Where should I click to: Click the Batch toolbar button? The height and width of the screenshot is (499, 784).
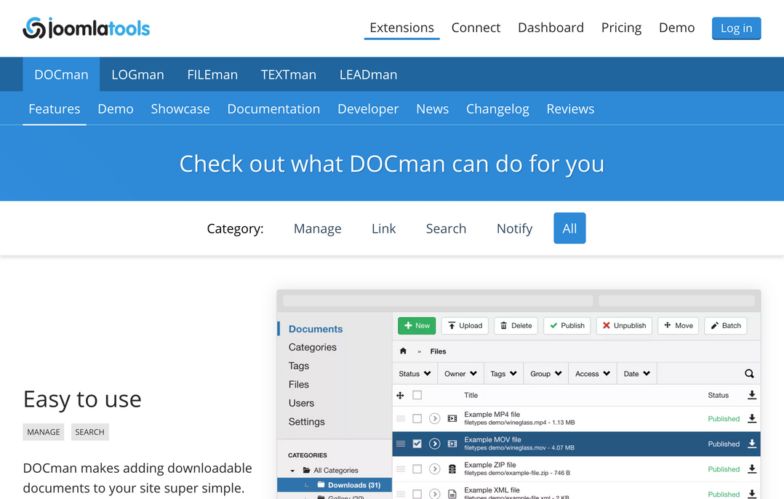(726, 325)
